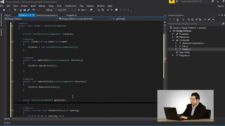This screenshot has width=225, height=126.
Task: Open the Output panel tab
Action: point(7,123)
